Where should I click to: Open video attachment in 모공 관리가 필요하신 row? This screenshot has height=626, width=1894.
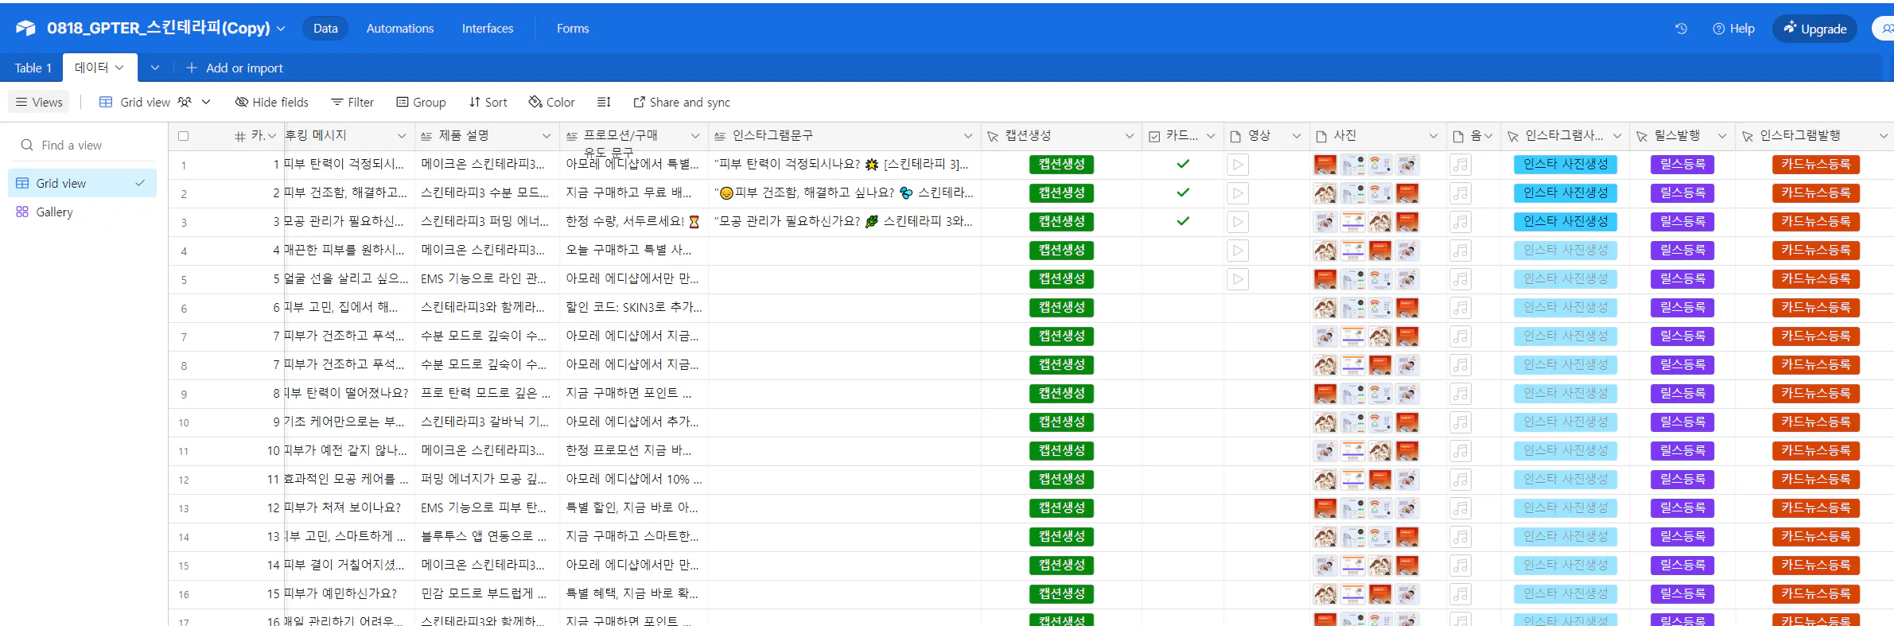[x=1237, y=222]
